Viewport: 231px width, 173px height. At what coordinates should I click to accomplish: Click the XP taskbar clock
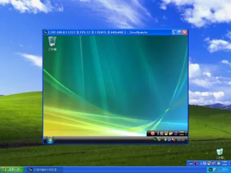point(225,170)
